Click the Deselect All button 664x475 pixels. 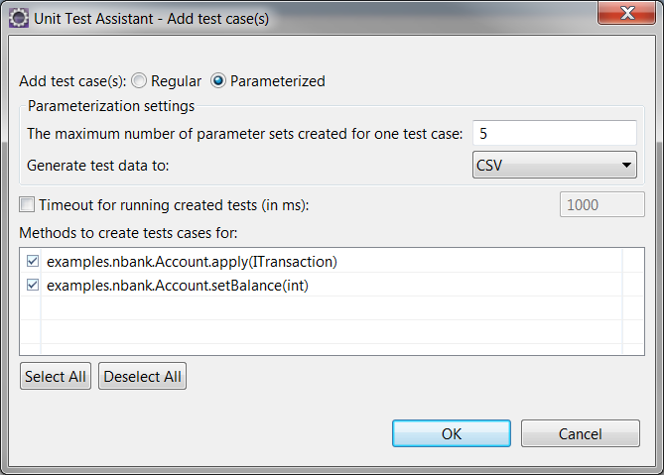[142, 376]
